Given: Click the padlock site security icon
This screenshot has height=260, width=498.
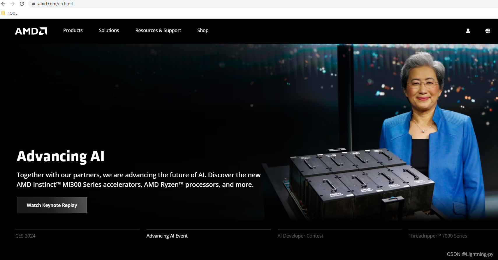Looking at the screenshot, I should tap(34, 4).
